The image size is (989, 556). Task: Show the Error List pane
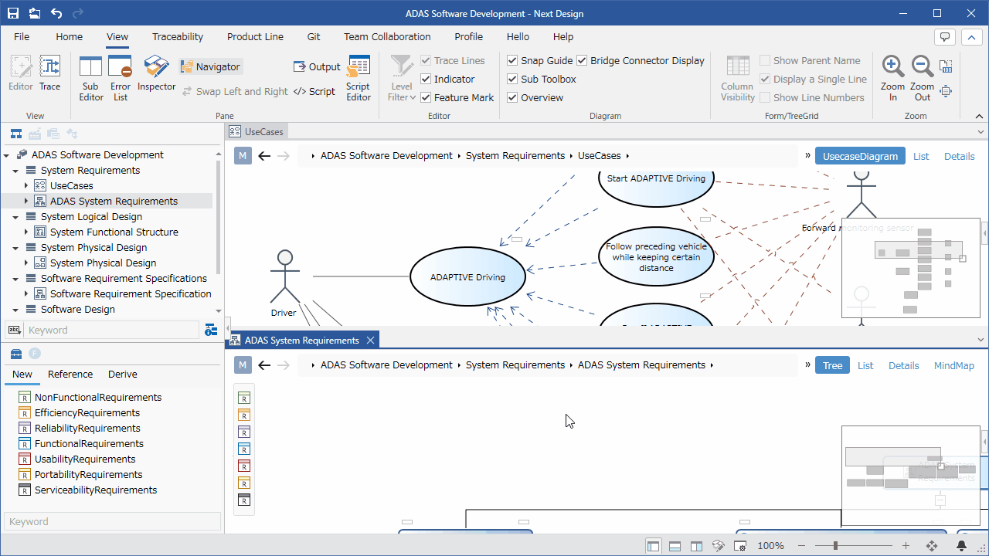tap(121, 78)
